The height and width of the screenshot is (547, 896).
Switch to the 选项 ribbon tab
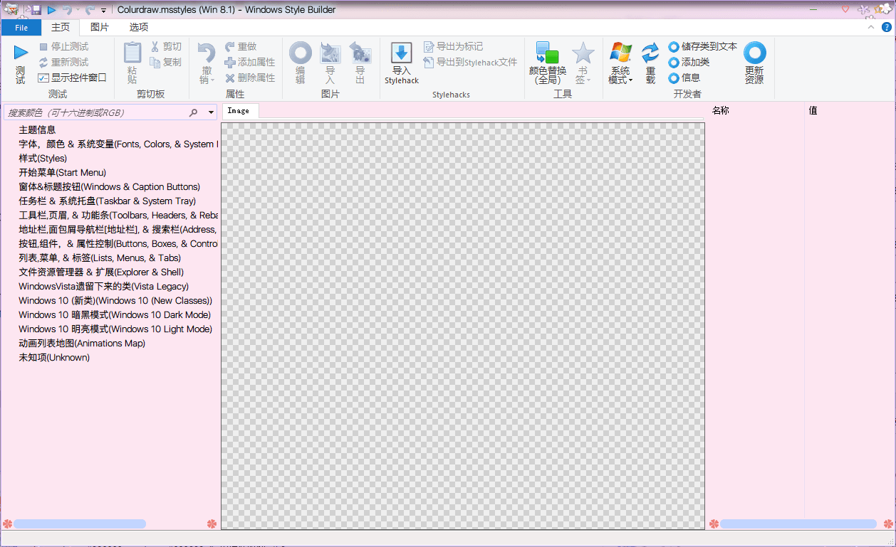pyautogui.click(x=139, y=27)
